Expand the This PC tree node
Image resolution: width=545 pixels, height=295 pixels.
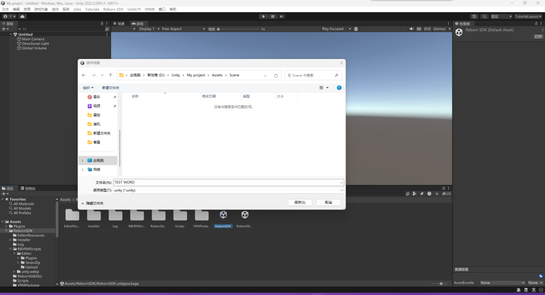82,160
